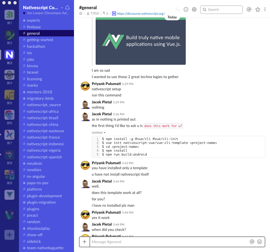Click the #general channel title
The image size is (270, 252).
pos(88,8)
